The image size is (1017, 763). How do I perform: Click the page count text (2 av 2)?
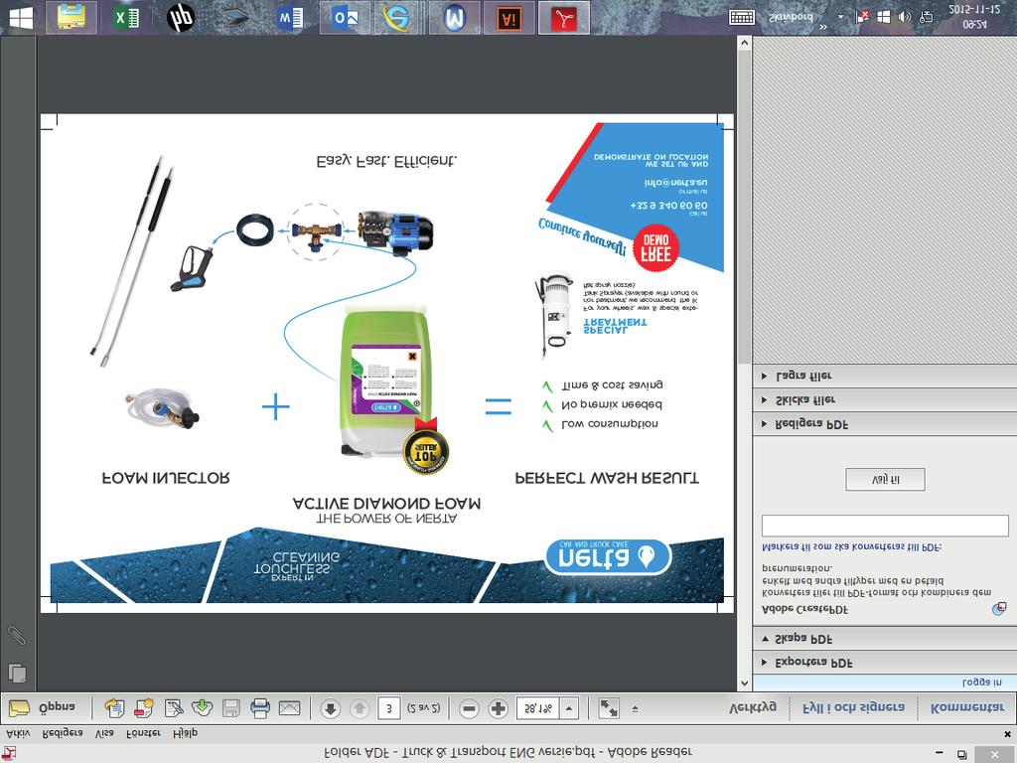click(423, 708)
